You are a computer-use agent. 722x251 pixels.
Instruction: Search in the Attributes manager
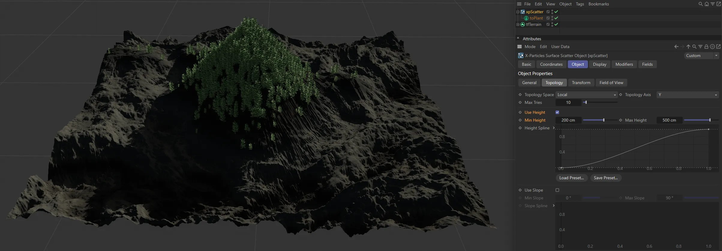coord(694,47)
